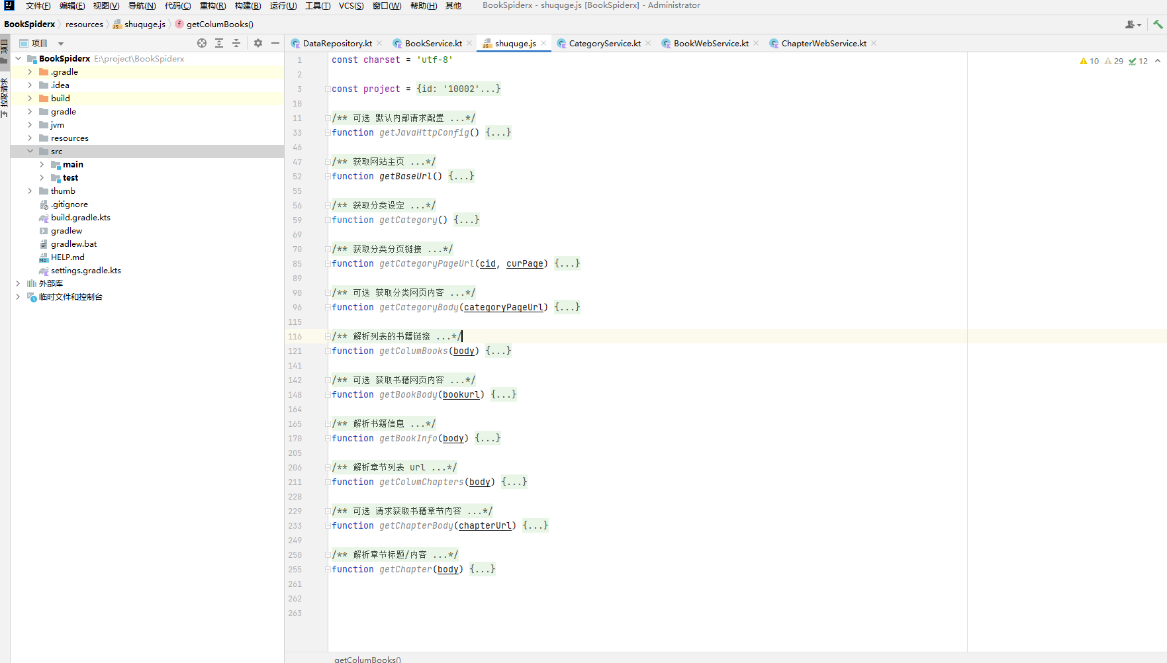Open the 导航(N) menu
The width and height of the screenshot is (1167, 663).
(142, 5)
